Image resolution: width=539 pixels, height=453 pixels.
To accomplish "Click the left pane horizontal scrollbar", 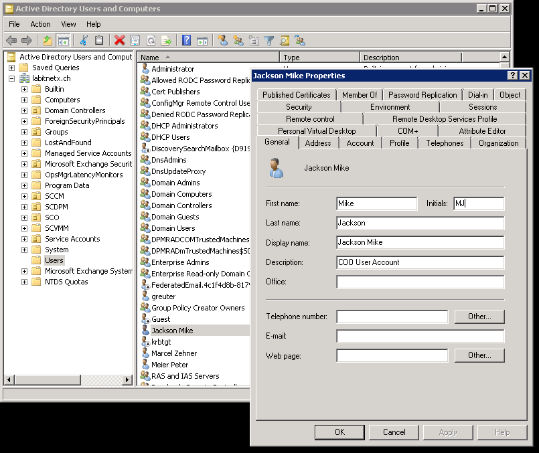I will (x=67, y=380).
